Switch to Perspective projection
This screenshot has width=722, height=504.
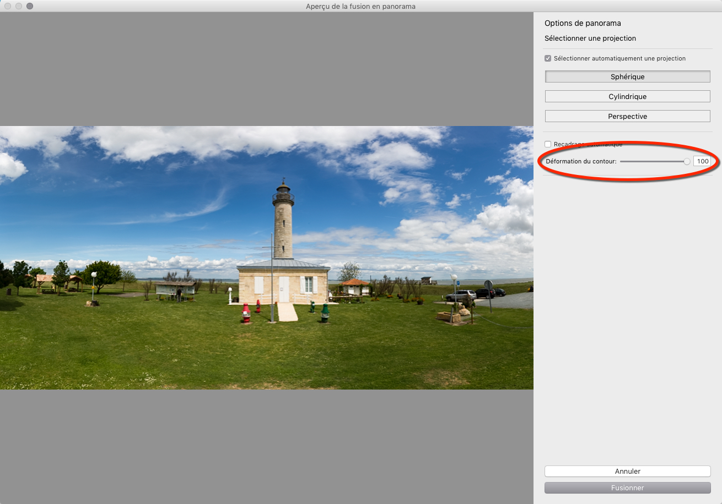pos(627,117)
